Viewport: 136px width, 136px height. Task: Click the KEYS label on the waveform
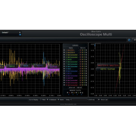[40, 66]
